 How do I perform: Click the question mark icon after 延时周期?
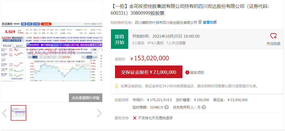pyautogui.click(x=166, y=107)
